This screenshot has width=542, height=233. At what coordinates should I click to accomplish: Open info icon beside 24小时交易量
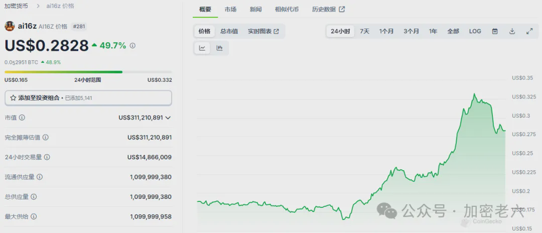tap(47, 157)
